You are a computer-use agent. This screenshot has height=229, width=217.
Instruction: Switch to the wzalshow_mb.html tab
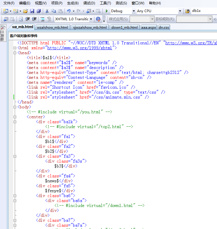tap(52, 28)
